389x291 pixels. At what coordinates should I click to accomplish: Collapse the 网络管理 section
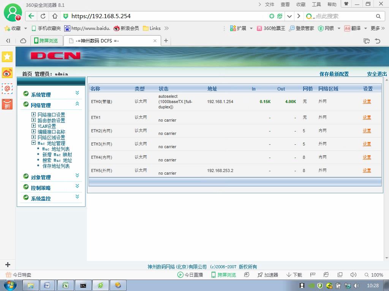pyautogui.click(x=77, y=104)
